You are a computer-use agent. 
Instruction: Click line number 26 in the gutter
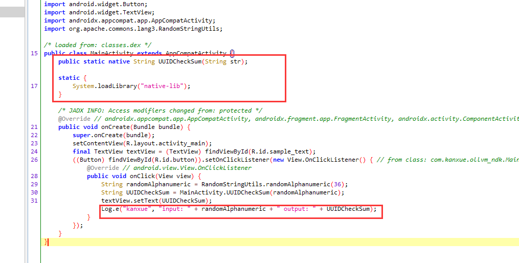34,160
